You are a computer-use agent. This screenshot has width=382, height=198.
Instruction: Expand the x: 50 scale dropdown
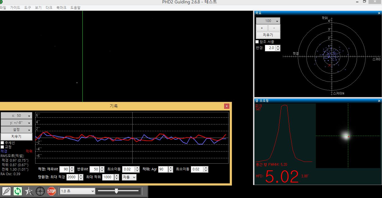(16, 116)
